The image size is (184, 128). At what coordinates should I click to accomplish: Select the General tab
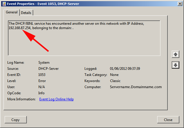[12, 12]
